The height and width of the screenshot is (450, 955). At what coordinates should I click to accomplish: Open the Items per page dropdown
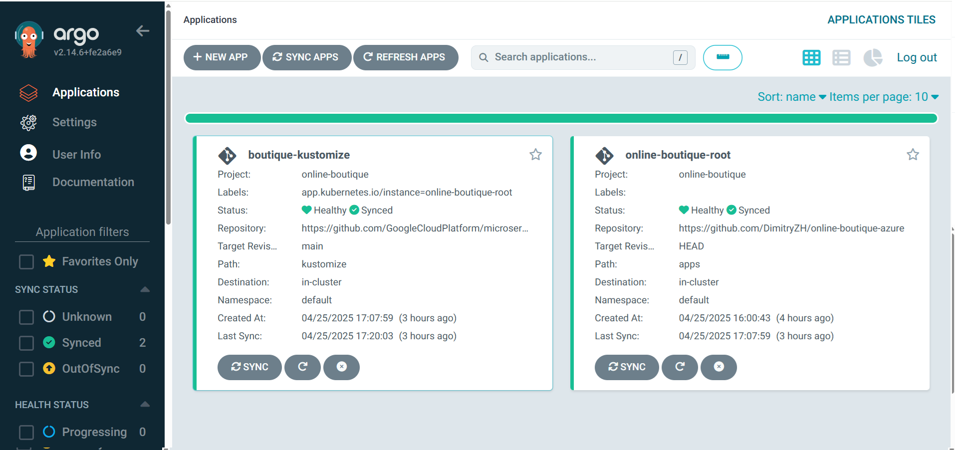[884, 97]
